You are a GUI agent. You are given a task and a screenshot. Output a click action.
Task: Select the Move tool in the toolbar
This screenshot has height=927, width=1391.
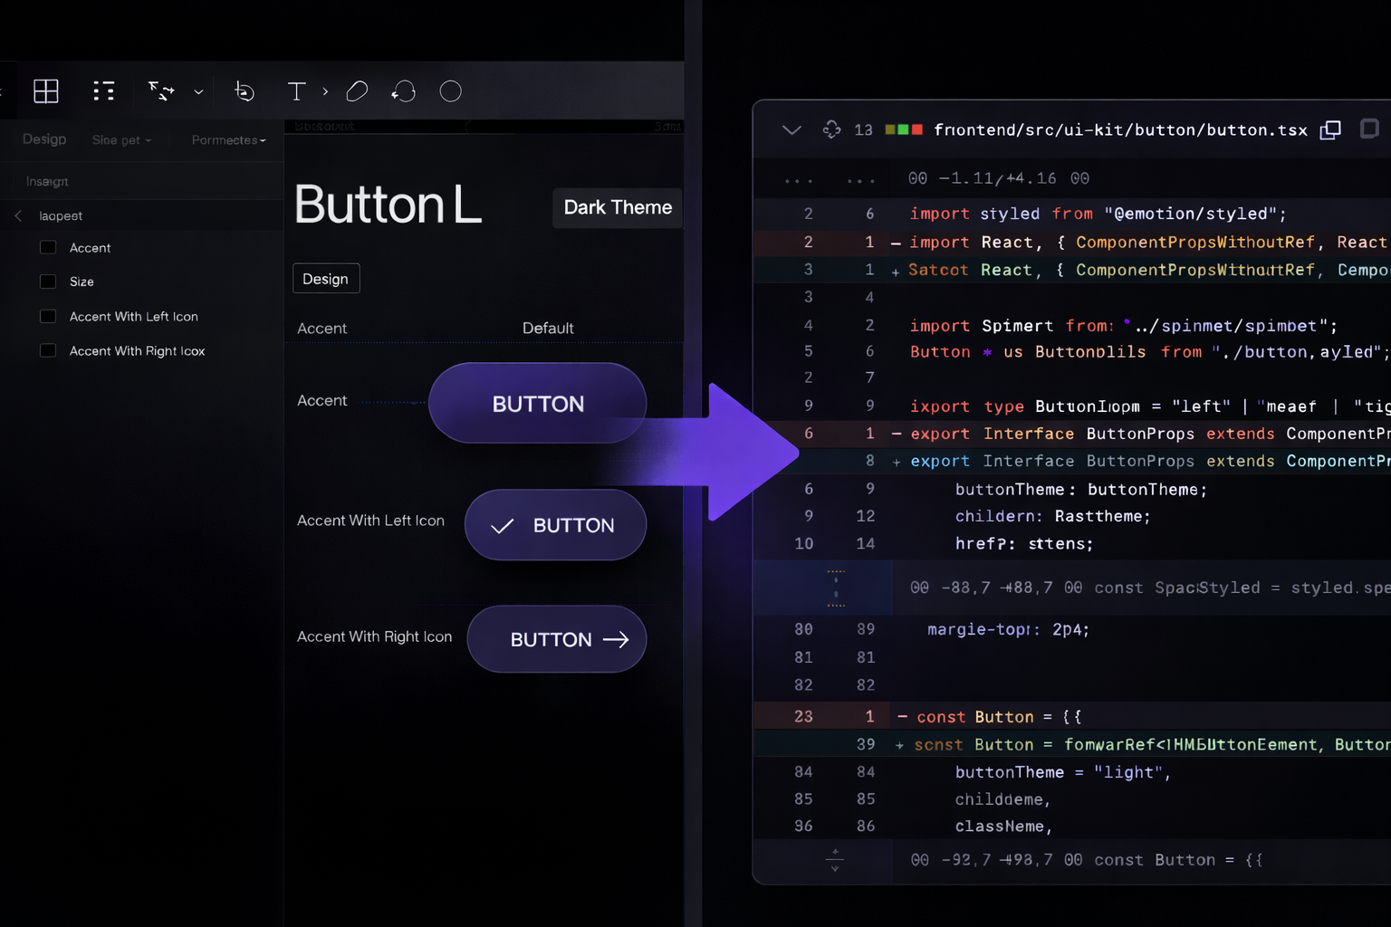pos(161,91)
